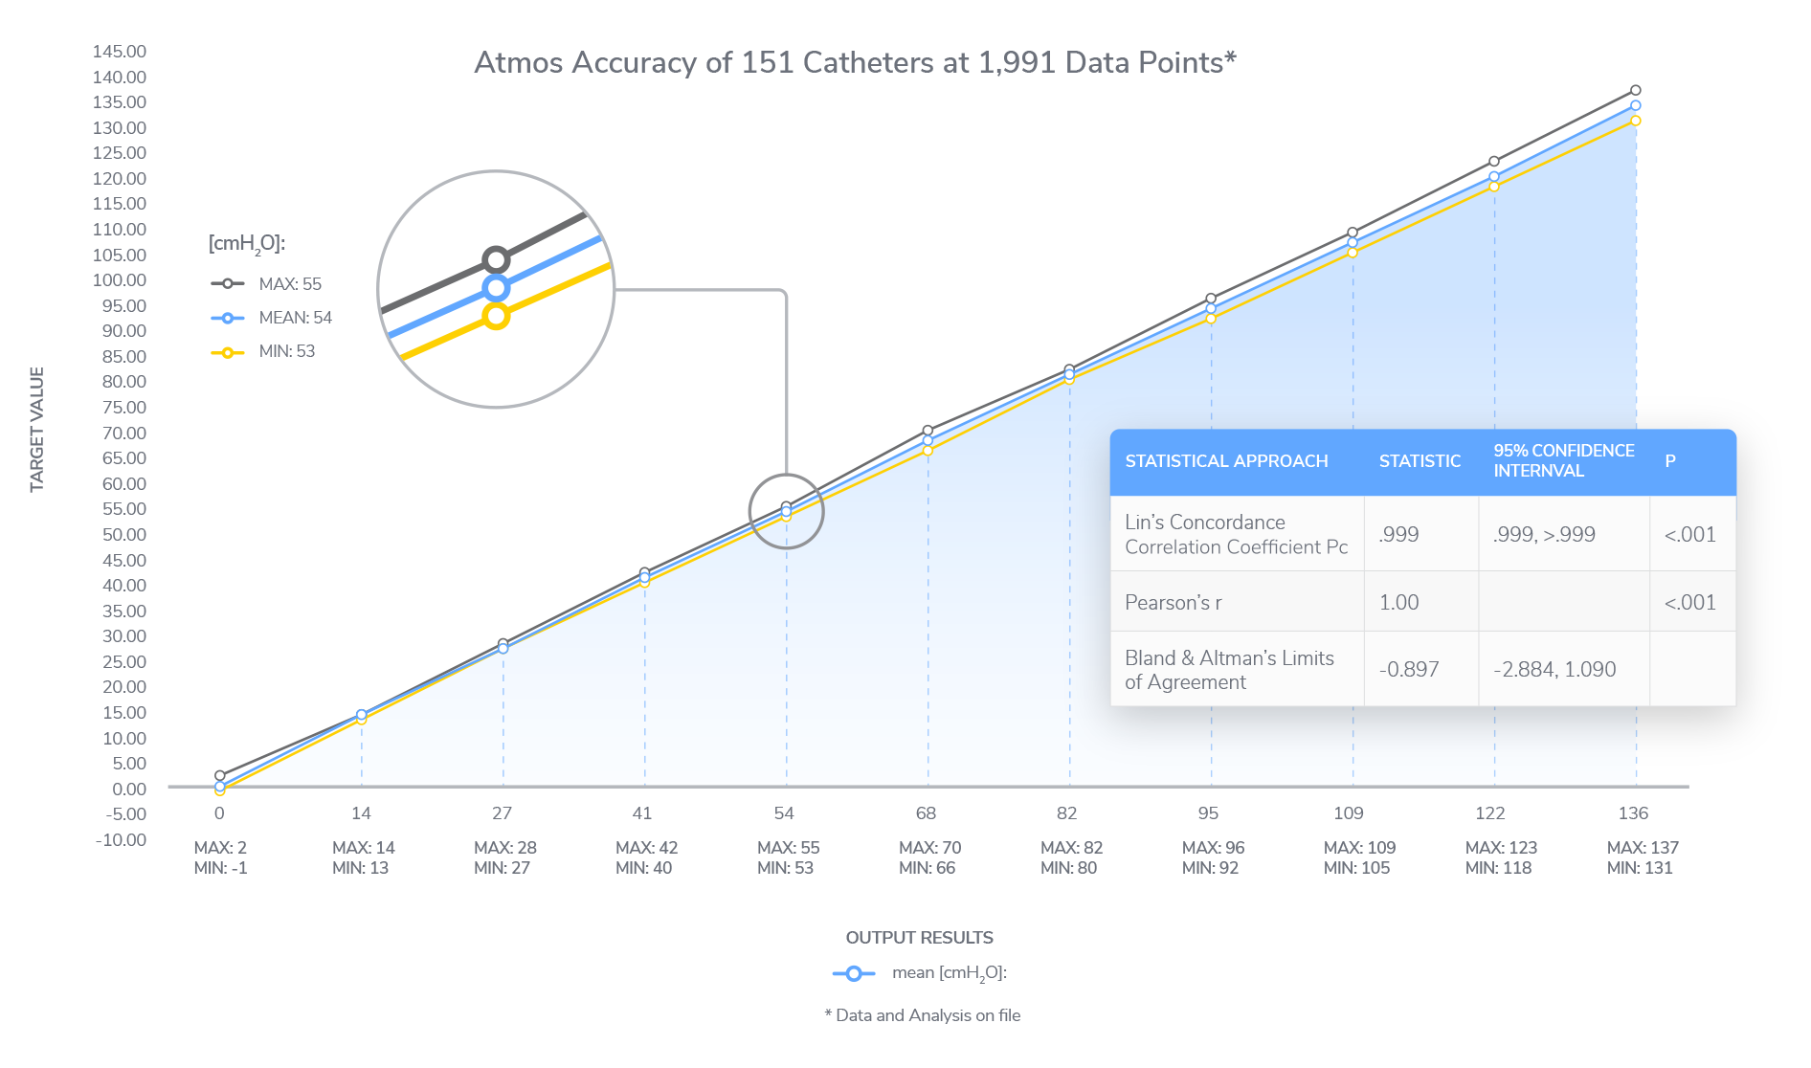Click the MAX: 109 MIN: 105 label
This screenshot has height=1068, width=1811.
(x=1358, y=857)
